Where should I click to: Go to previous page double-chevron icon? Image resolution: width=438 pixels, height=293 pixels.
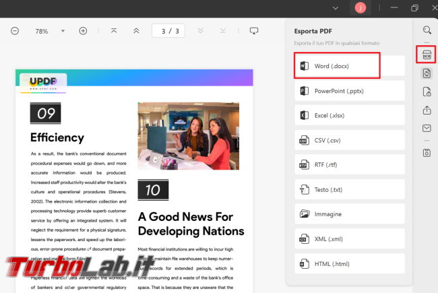pos(136,31)
